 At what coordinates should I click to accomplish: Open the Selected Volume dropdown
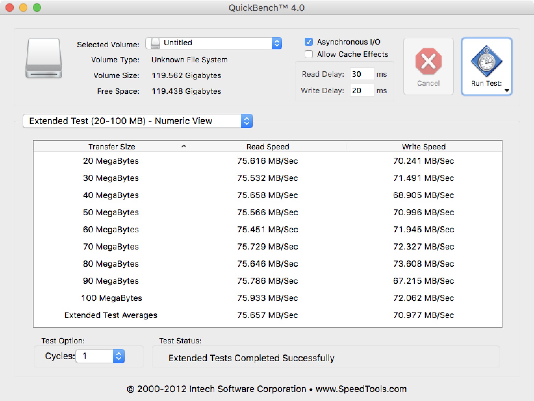point(277,43)
